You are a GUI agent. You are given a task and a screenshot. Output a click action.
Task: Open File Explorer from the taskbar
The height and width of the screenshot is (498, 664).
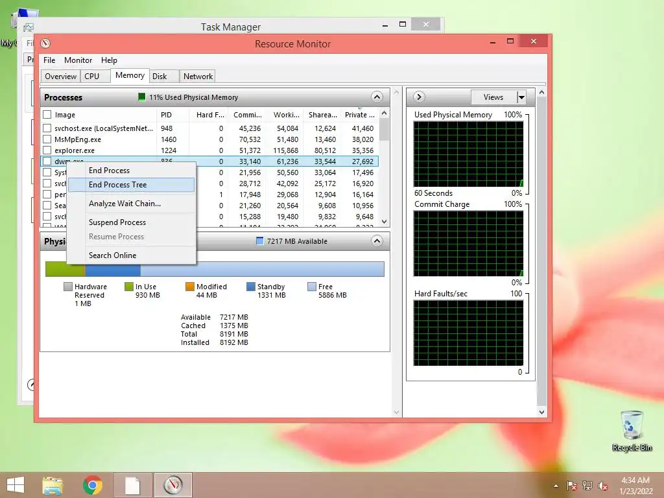pyautogui.click(x=53, y=485)
